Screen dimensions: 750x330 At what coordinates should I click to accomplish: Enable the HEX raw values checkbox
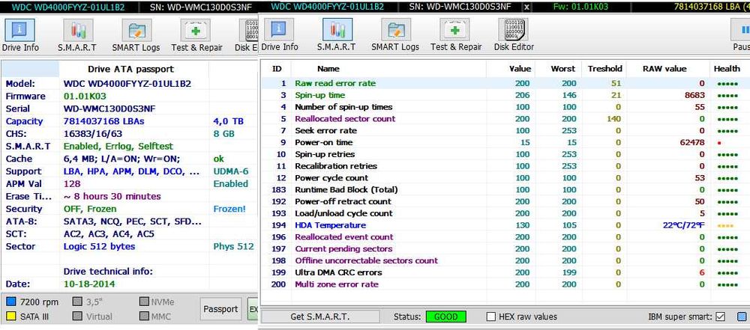click(x=490, y=317)
